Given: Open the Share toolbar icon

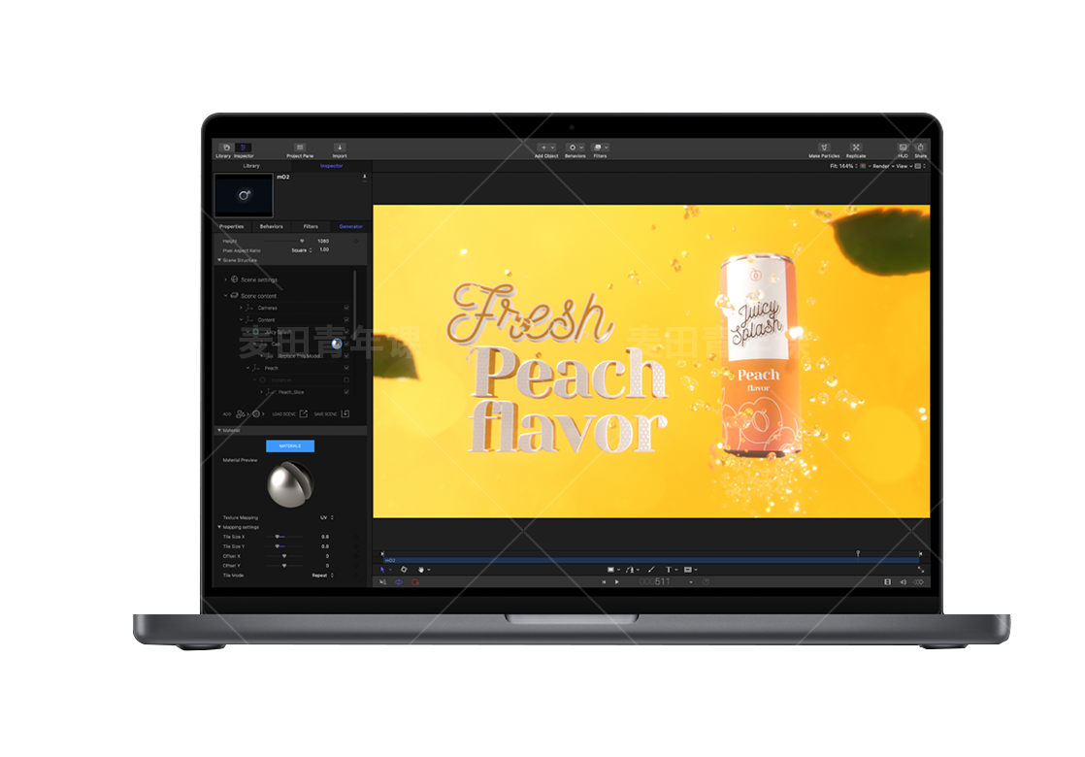Looking at the screenshot, I should (920, 148).
